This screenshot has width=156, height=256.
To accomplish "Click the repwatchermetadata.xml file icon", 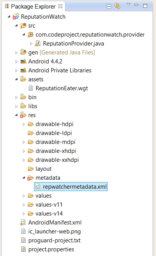I will click(x=38, y=186).
